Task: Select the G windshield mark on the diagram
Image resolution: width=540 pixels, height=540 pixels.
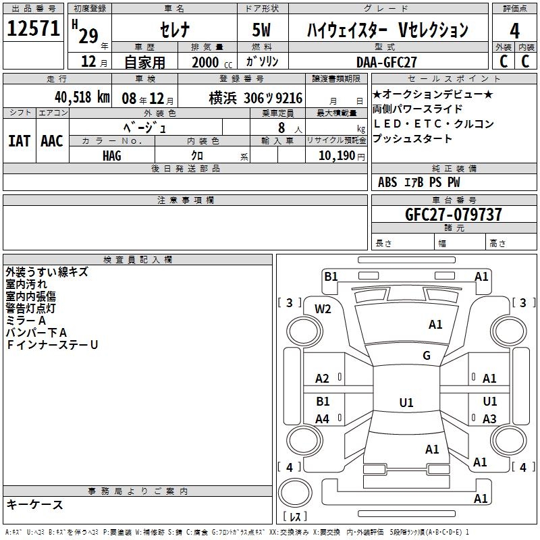Action: tap(427, 356)
